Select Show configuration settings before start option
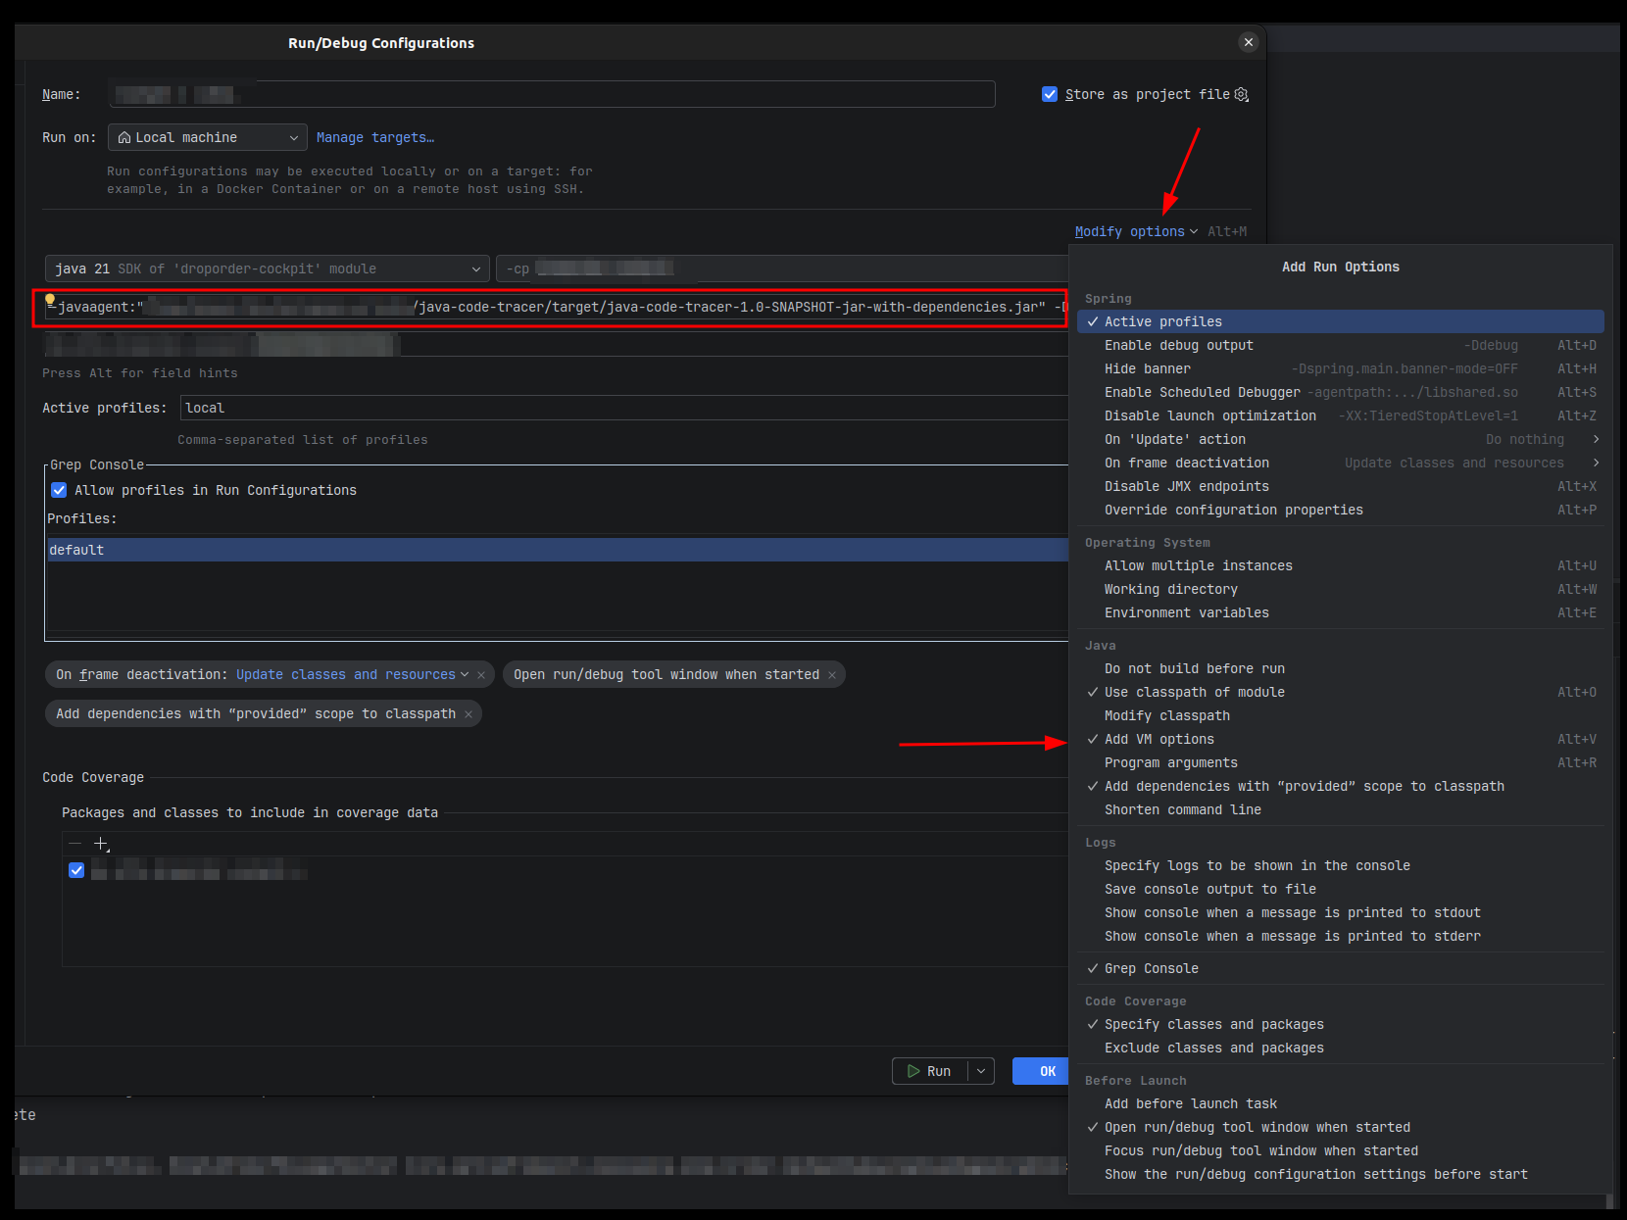The width and height of the screenshot is (1627, 1220). tap(1340, 1174)
